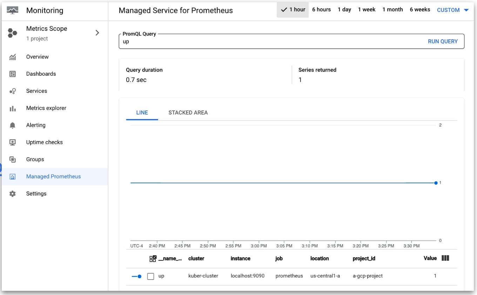Open the CUSTOM time range dropdown
The height and width of the screenshot is (295, 477).
[453, 10]
